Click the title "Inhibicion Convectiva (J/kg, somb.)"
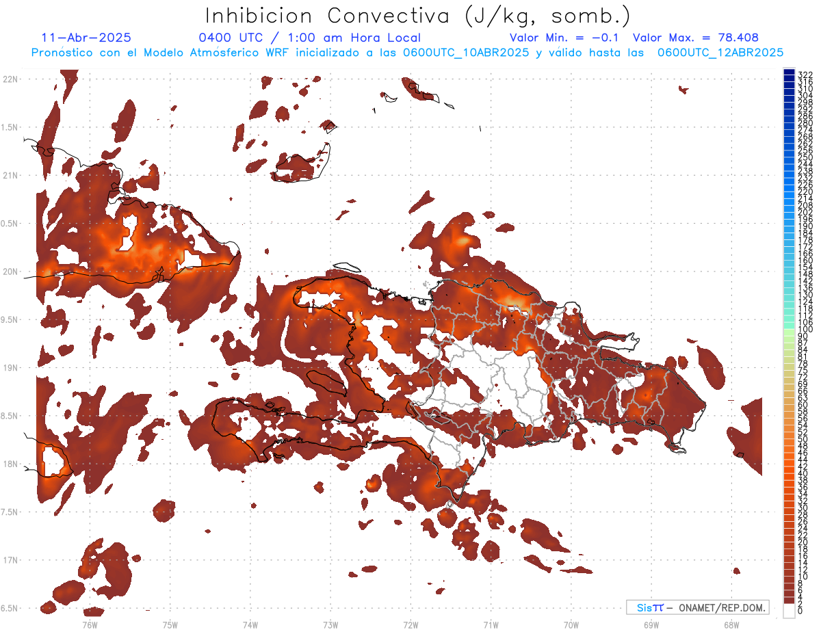Image resolution: width=821 pixels, height=634 pixels. [418, 16]
